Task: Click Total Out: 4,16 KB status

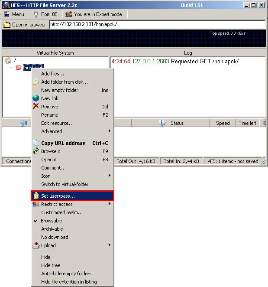Action: click(x=136, y=161)
